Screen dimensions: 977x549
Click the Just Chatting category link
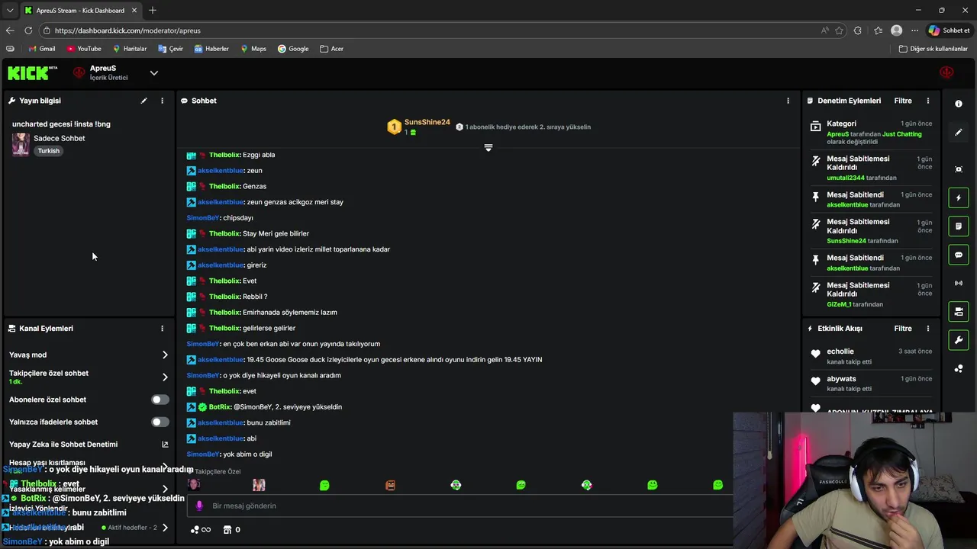(901, 134)
